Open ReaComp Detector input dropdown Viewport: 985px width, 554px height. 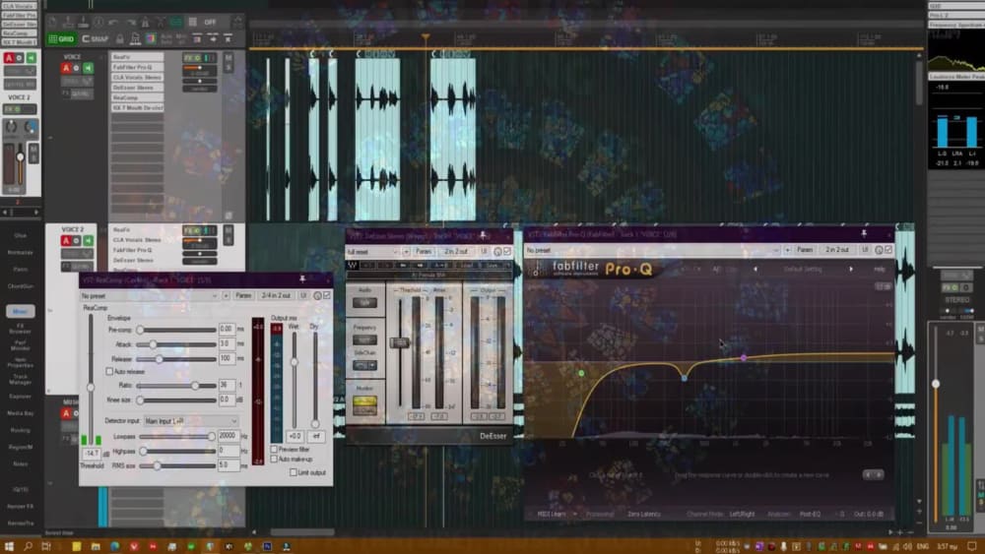(191, 421)
